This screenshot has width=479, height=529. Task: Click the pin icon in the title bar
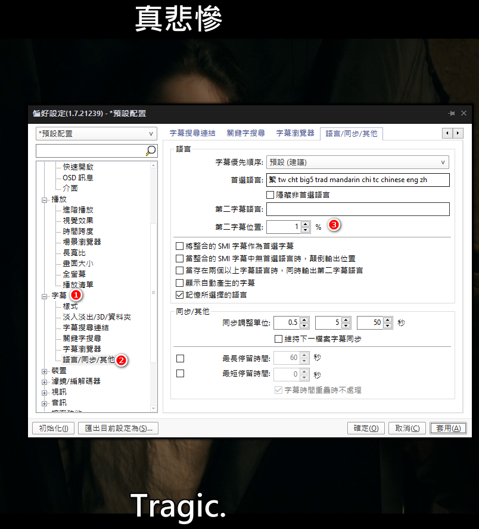click(452, 113)
